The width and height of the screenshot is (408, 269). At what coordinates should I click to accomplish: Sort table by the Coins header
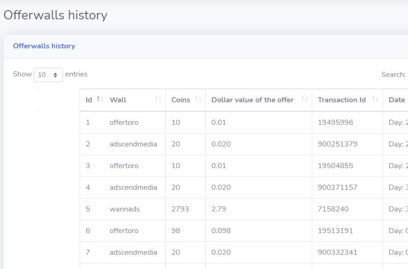(x=181, y=100)
